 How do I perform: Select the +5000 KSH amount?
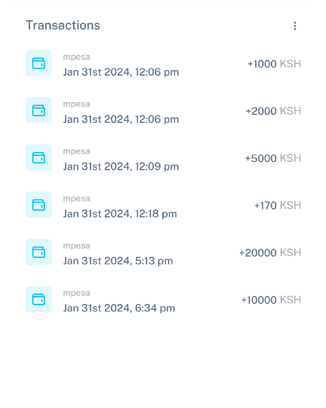pyautogui.click(x=273, y=158)
